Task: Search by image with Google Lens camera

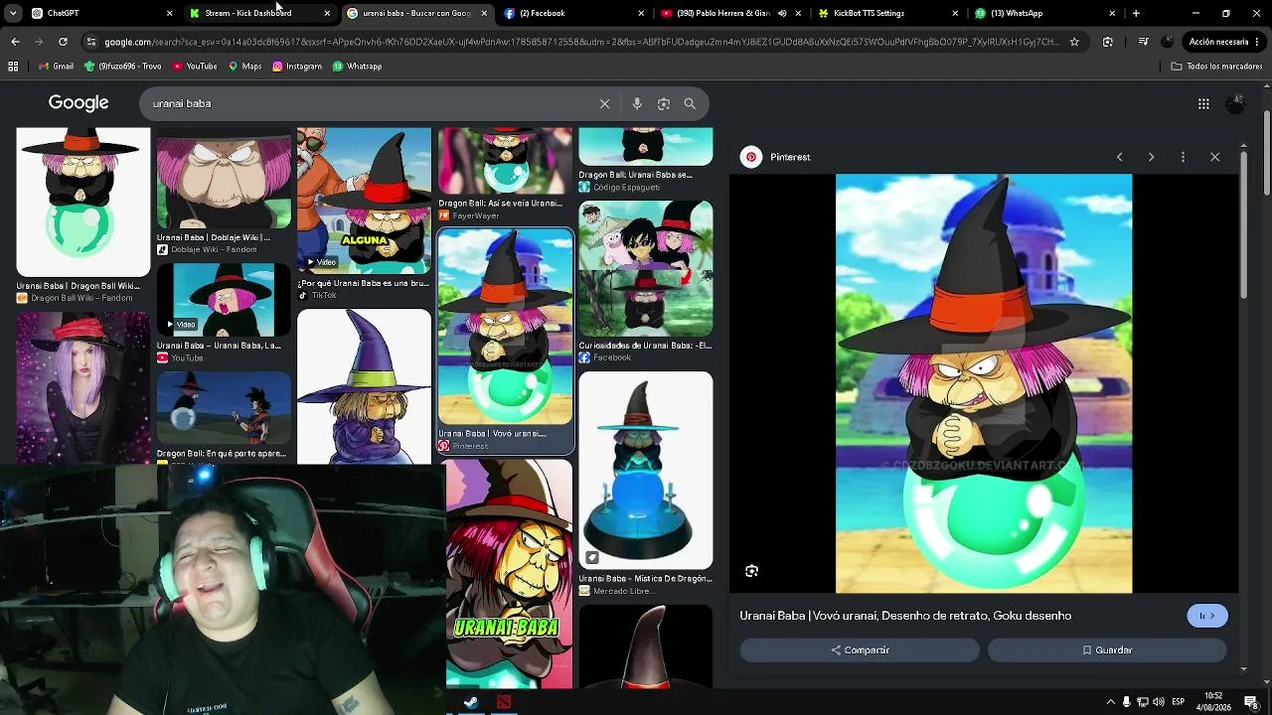Action: pyautogui.click(x=664, y=103)
